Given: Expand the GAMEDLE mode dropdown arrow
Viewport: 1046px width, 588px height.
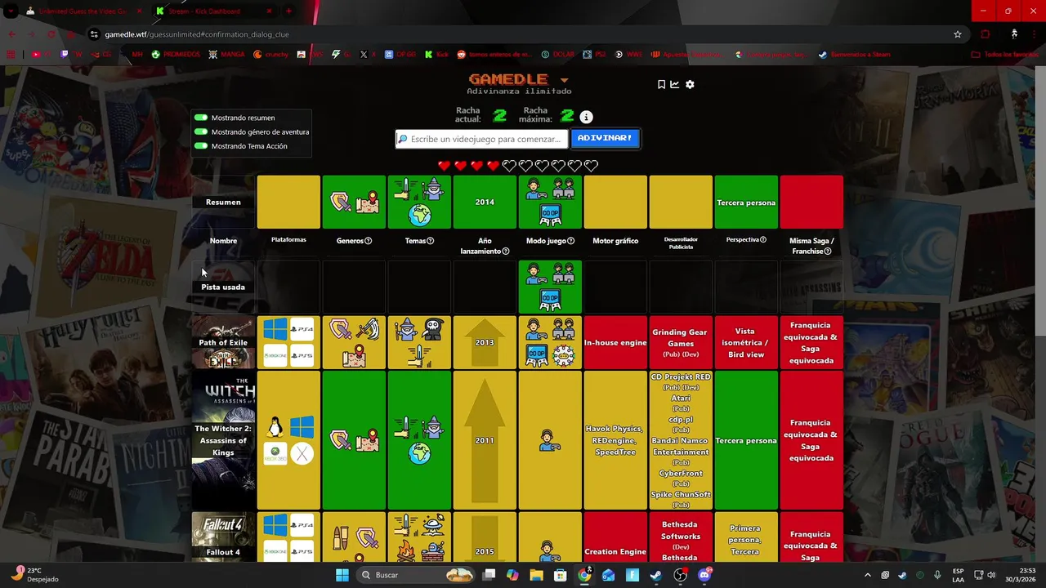Looking at the screenshot, I should [564, 80].
